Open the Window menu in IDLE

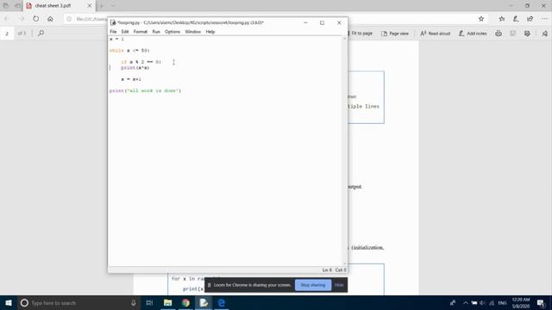point(193,32)
